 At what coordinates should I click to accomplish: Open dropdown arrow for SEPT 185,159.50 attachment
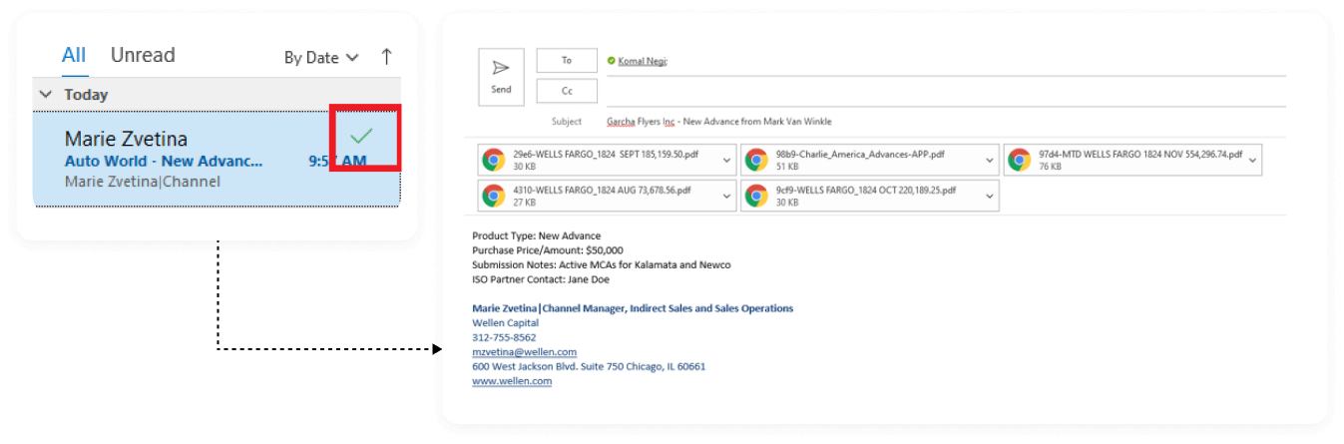click(x=725, y=160)
